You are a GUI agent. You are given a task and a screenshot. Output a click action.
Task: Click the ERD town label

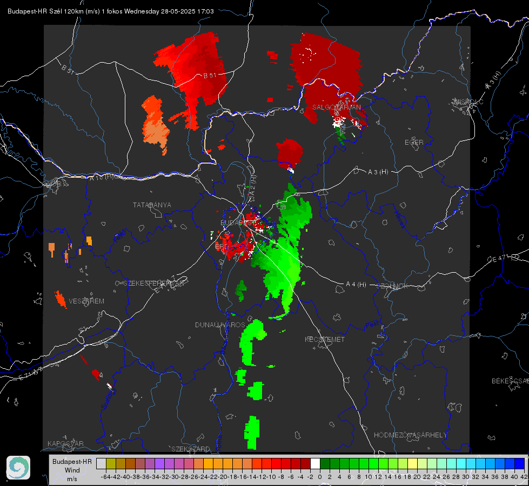coord(221,247)
